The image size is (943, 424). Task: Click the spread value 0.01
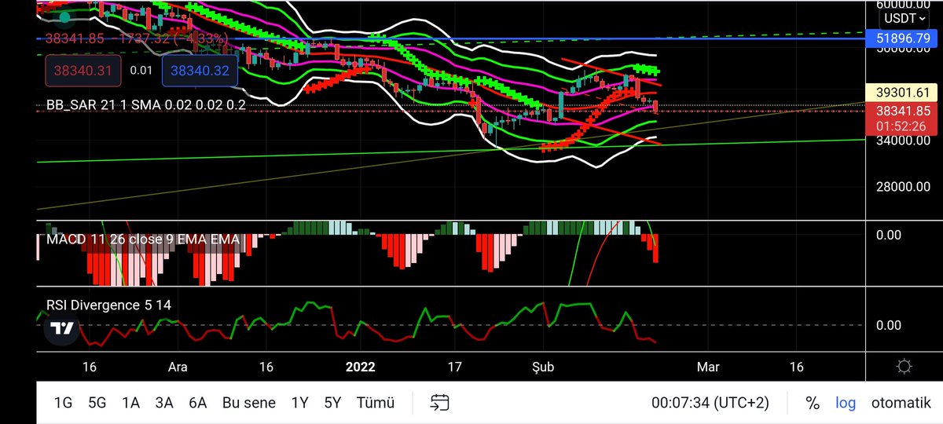tap(141, 70)
